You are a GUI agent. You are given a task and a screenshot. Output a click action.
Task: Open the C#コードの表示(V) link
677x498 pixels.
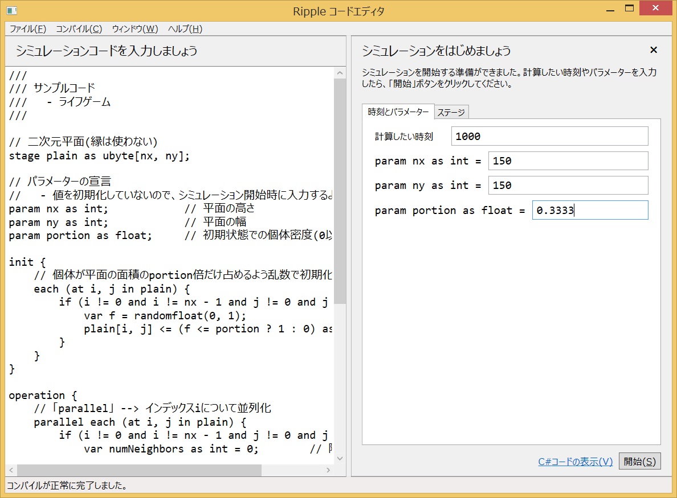(575, 462)
